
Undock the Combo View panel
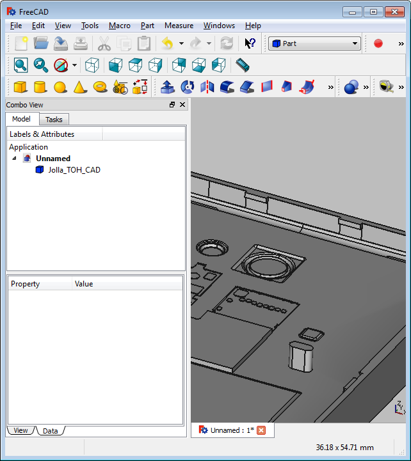[172, 105]
